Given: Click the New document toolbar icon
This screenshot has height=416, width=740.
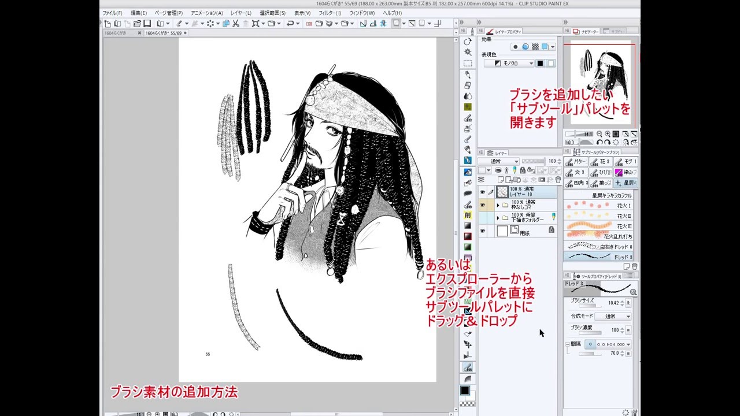Looking at the screenshot, I should [x=108, y=24].
